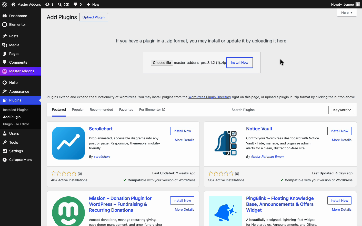Click the Upload Plugin button
Screen dimensions: 362x226
[94, 17]
